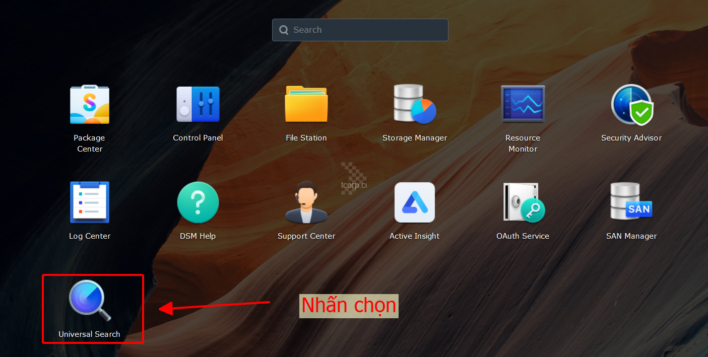This screenshot has height=357, width=708.
Task: Click the "Security Advisor" text label
Action: point(631,138)
